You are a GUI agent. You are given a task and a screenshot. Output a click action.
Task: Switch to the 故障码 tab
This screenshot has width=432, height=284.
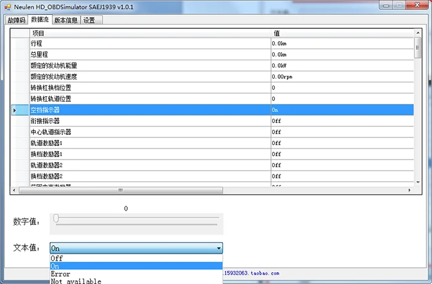click(17, 20)
